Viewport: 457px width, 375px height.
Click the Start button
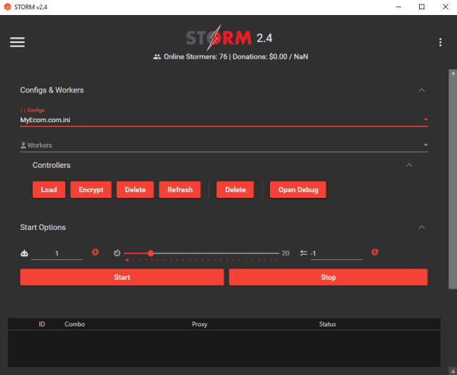click(122, 277)
